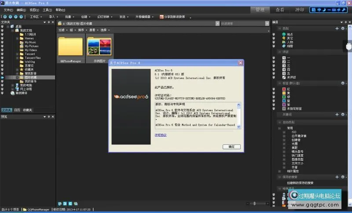The height and width of the screenshot is (213, 352).
Task: Open the 工作区 toolbar dropdown
Action: (36, 17)
